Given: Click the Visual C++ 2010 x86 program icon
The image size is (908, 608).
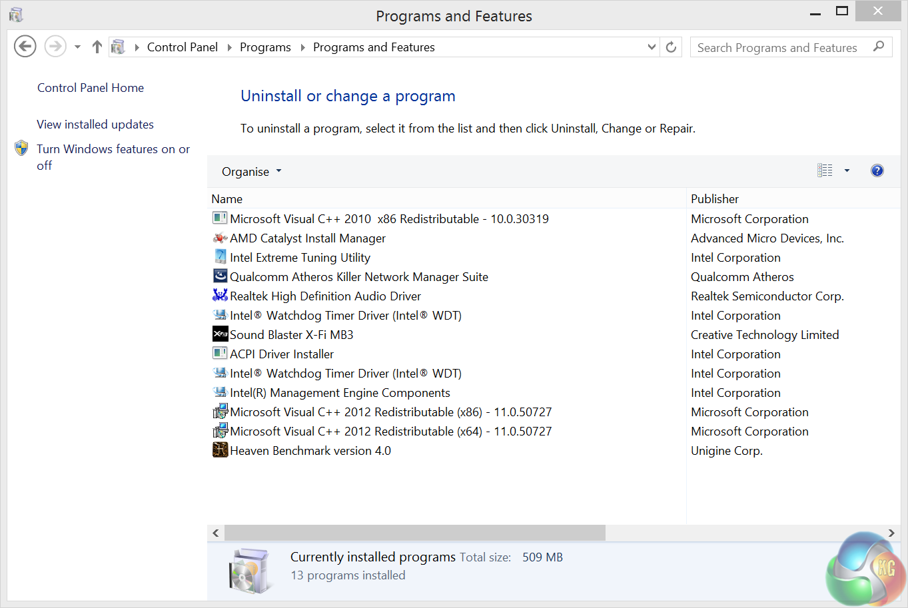Looking at the screenshot, I should (x=220, y=218).
